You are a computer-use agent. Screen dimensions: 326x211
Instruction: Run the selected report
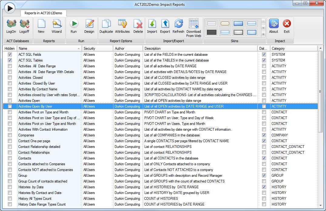coord(74,26)
